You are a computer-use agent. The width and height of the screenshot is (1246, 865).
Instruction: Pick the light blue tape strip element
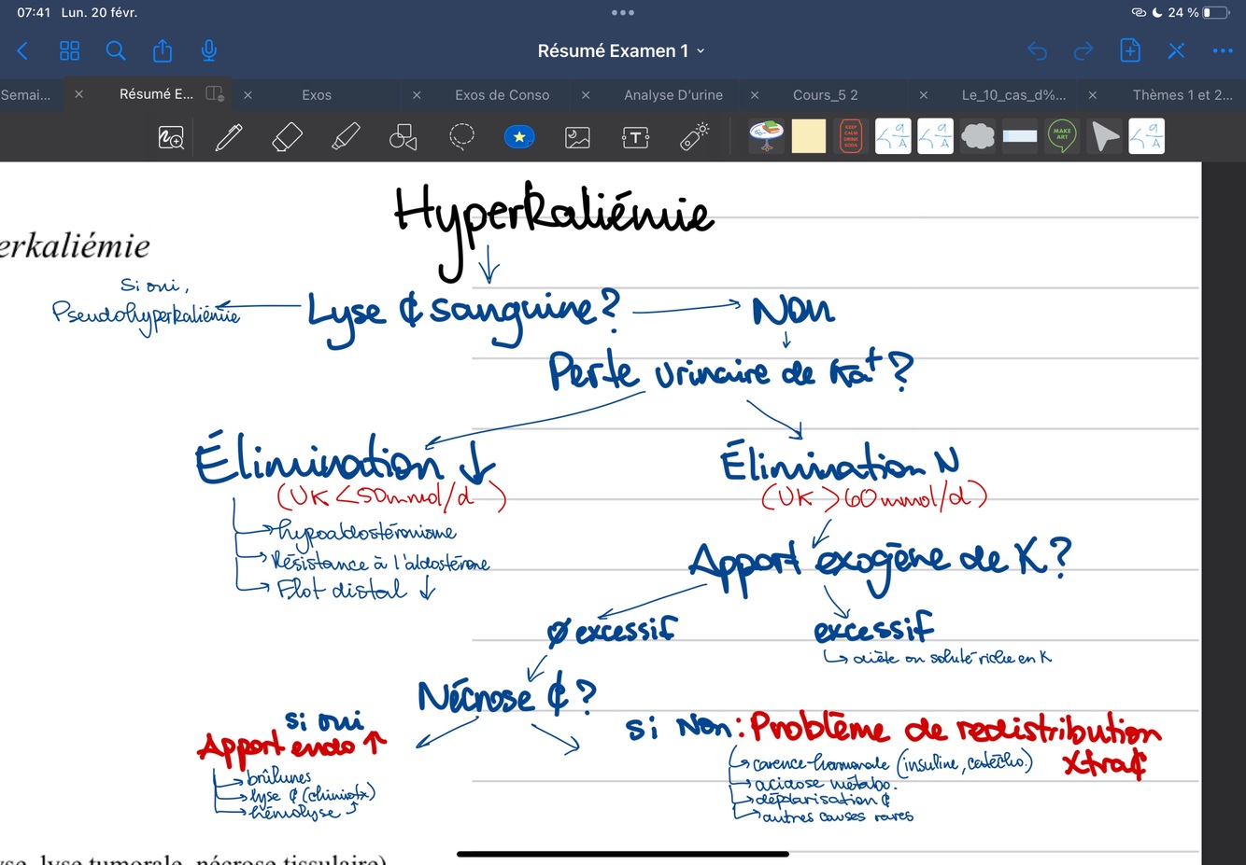coord(1020,136)
